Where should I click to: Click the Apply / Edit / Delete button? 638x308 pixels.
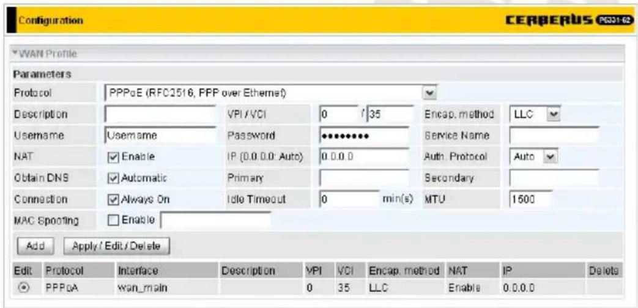point(116,246)
